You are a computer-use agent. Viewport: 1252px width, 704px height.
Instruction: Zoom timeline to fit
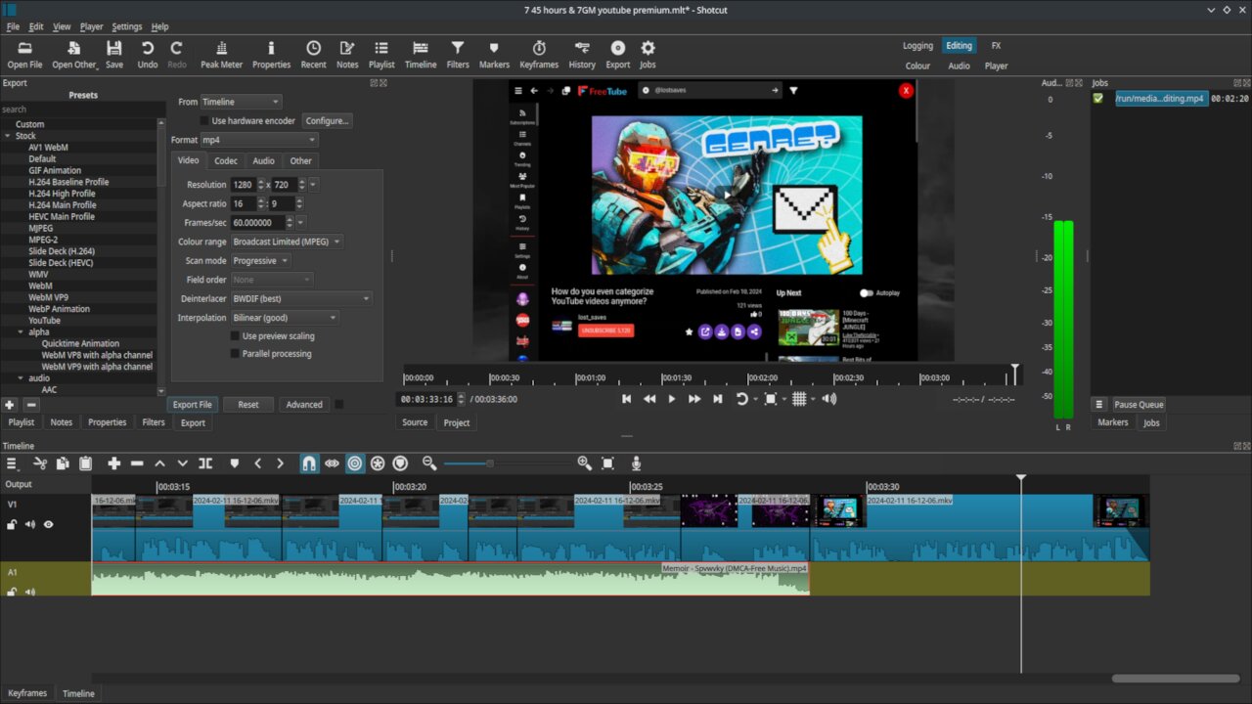pos(607,463)
